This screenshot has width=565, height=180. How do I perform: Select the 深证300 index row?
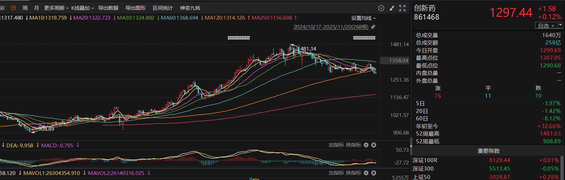click(x=486, y=169)
